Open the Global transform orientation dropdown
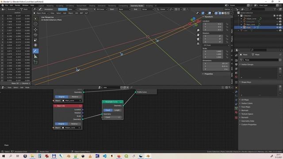The width and height of the screenshot is (283, 159). (163, 9)
